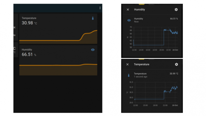This screenshot has width=206, height=116.
Task: Click '21:00' axis label on Temperature chart
Action: tap(165, 105)
